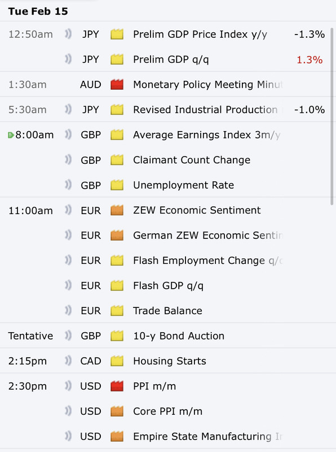Image resolution: width=336 pixels, height=452 pixels.
Task: Open the Average Earnings Index 3m/y event
Action: 206,135
